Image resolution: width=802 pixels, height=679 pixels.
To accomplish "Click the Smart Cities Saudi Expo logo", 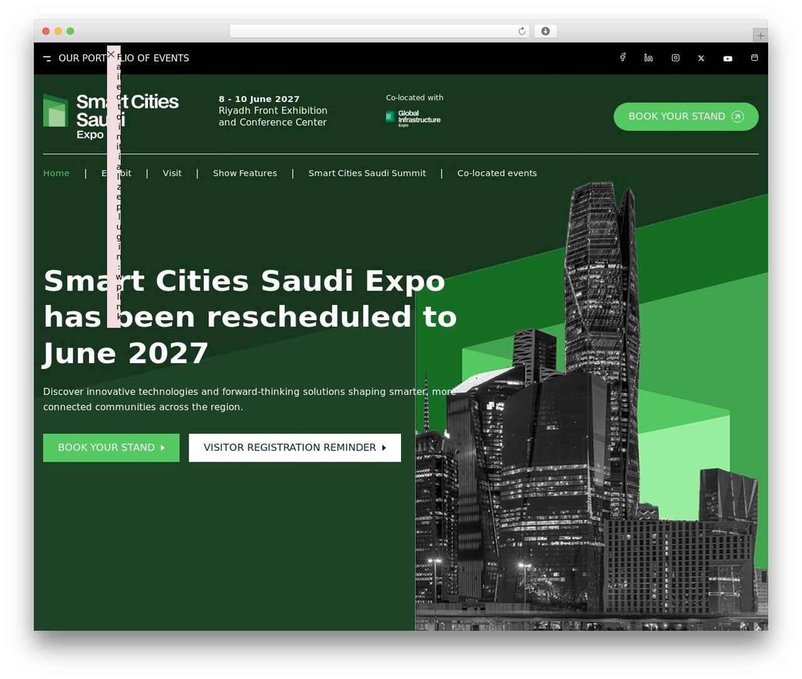I will click(x=111, y=116).
